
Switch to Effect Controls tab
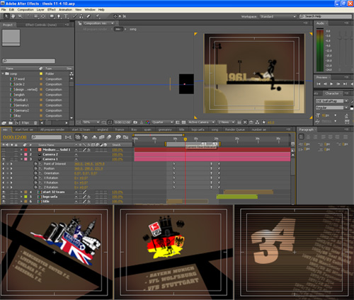coord(41,25)
